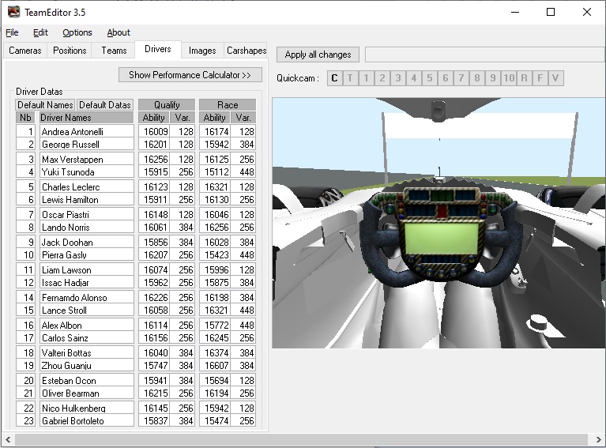This screenshot has width=606, height=448.
Task: Click the Nb column header
Action: (x=25, y=118)
